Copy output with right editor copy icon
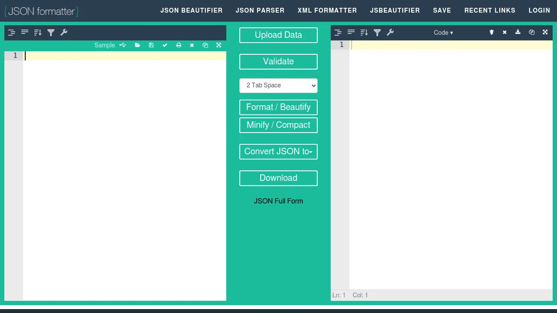The width and height of the screenshot is (557, 313). 531,33
